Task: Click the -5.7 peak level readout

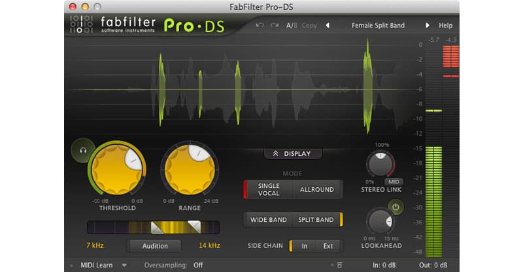Action: tap(433, 40)
